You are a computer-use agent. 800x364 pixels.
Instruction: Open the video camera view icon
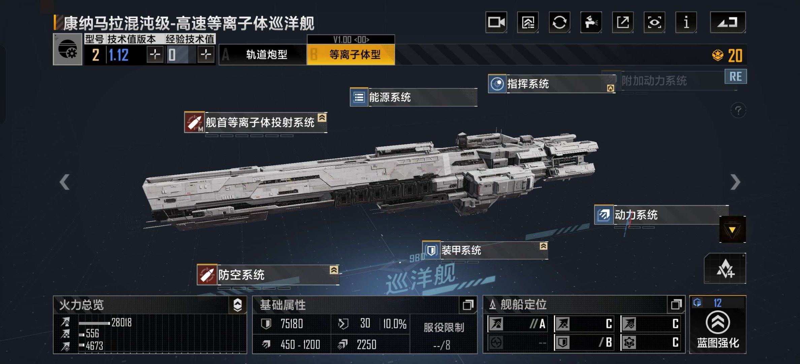click(x=496, y=22)
